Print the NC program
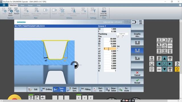This screenshot has width=182, height=102. point(104,12)
